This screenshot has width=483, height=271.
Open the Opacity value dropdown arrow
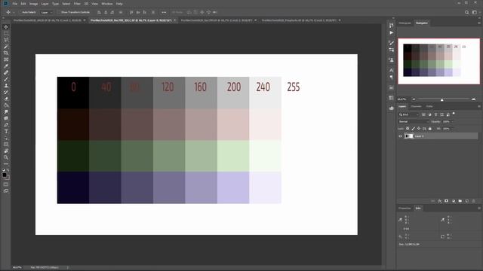[453, 122]
